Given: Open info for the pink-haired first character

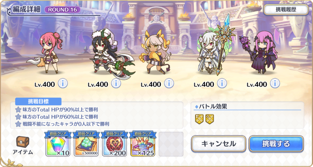Looking at the screenshot, I should (63, 84).
